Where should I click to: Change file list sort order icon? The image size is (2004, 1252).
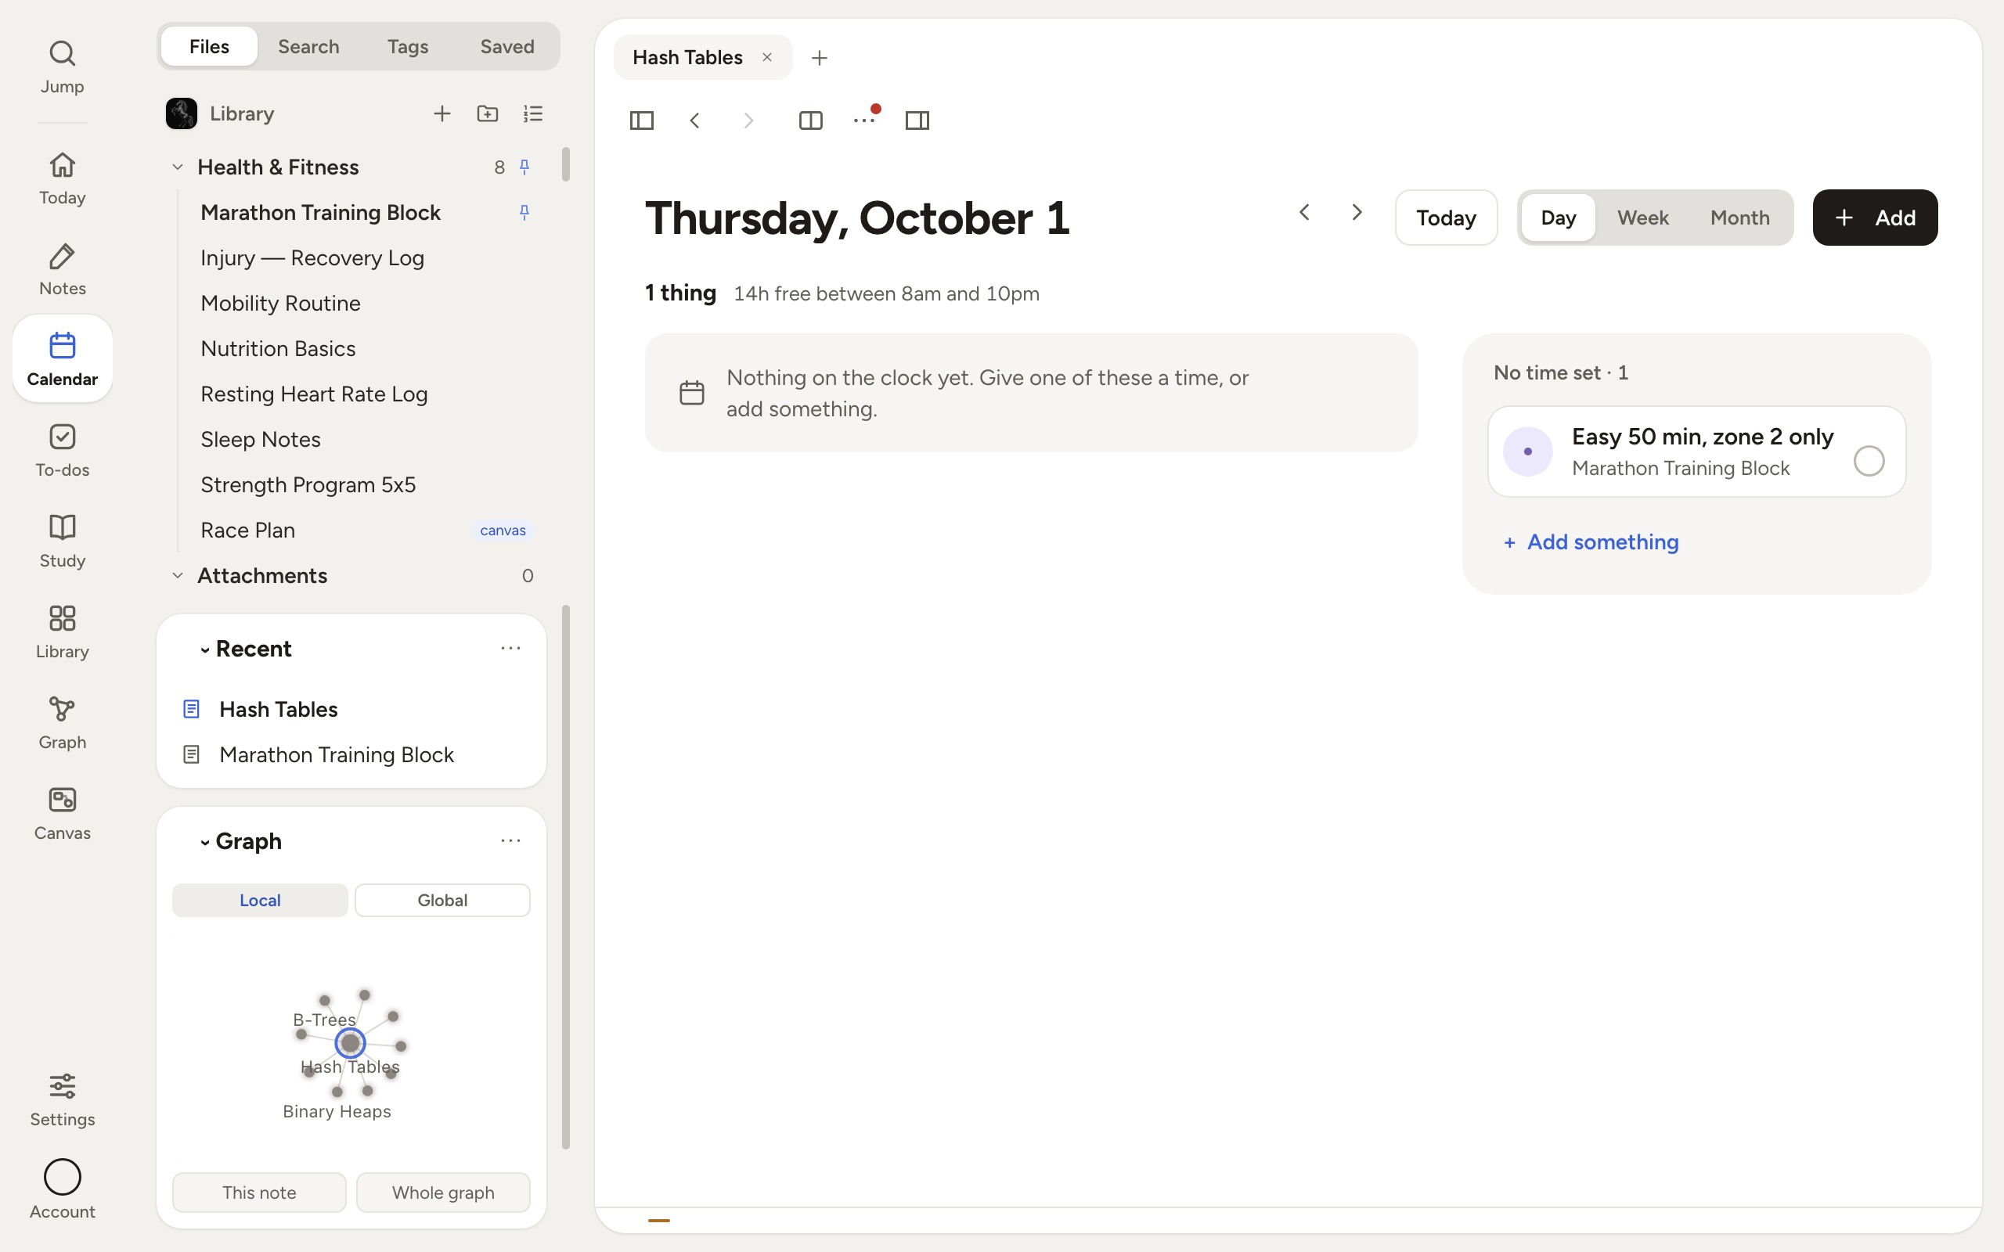(533, 113)
